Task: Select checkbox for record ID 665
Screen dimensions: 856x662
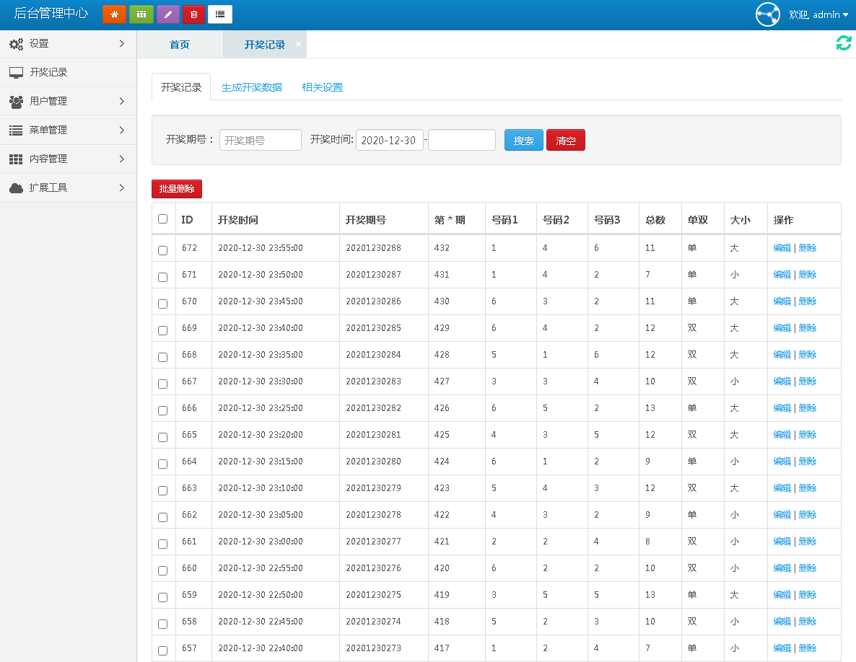Action: tap(162, 437)
